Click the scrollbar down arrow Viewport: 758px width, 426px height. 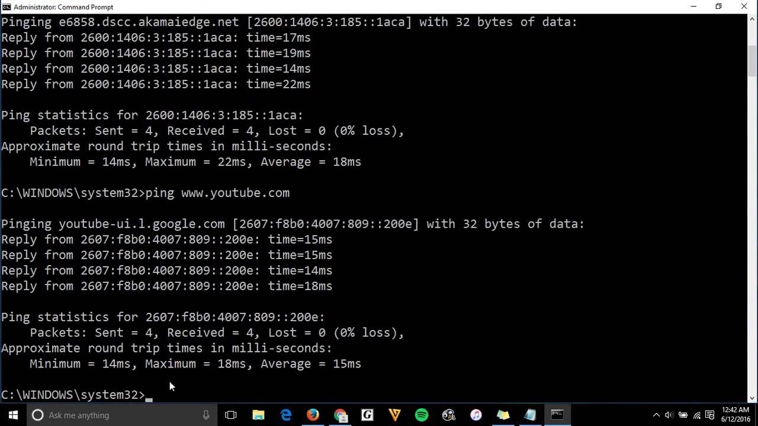tap(753, 398)
